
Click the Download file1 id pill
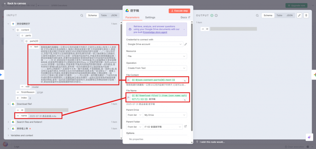click(20, 110)
